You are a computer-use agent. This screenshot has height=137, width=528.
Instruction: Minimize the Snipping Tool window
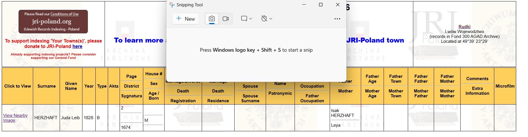click(304, 5)
